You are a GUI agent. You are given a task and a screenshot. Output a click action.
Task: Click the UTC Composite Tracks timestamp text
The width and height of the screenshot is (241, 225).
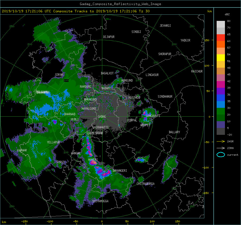tap(76, 11)
